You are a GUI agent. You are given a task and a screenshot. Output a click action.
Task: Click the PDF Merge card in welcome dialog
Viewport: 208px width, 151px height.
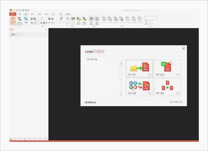tap(167, 87)
